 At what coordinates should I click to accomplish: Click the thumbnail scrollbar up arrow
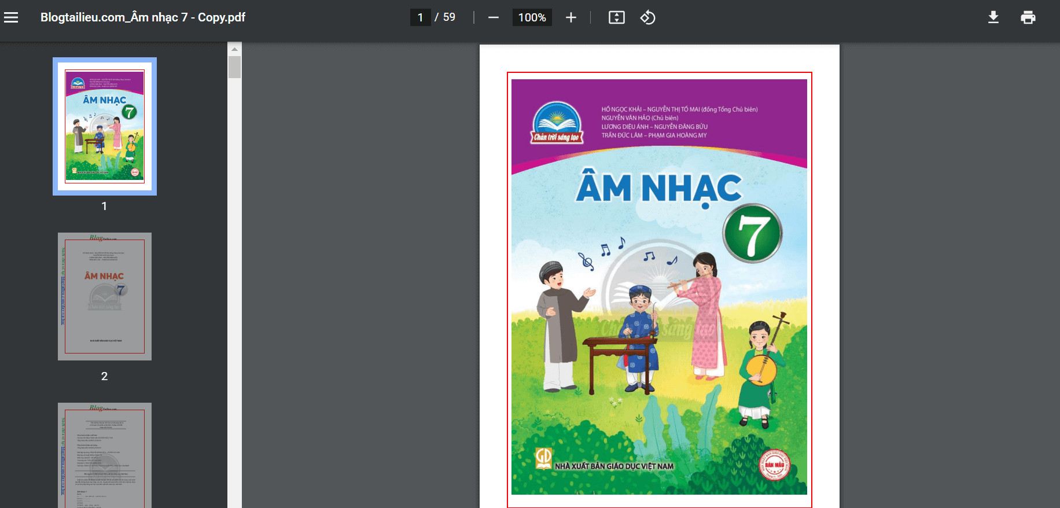coord(234,49)
